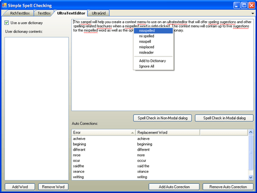Click the auto corrections scroll down arrow
This screenshot has width=257, height=193.
coord(251,177)
